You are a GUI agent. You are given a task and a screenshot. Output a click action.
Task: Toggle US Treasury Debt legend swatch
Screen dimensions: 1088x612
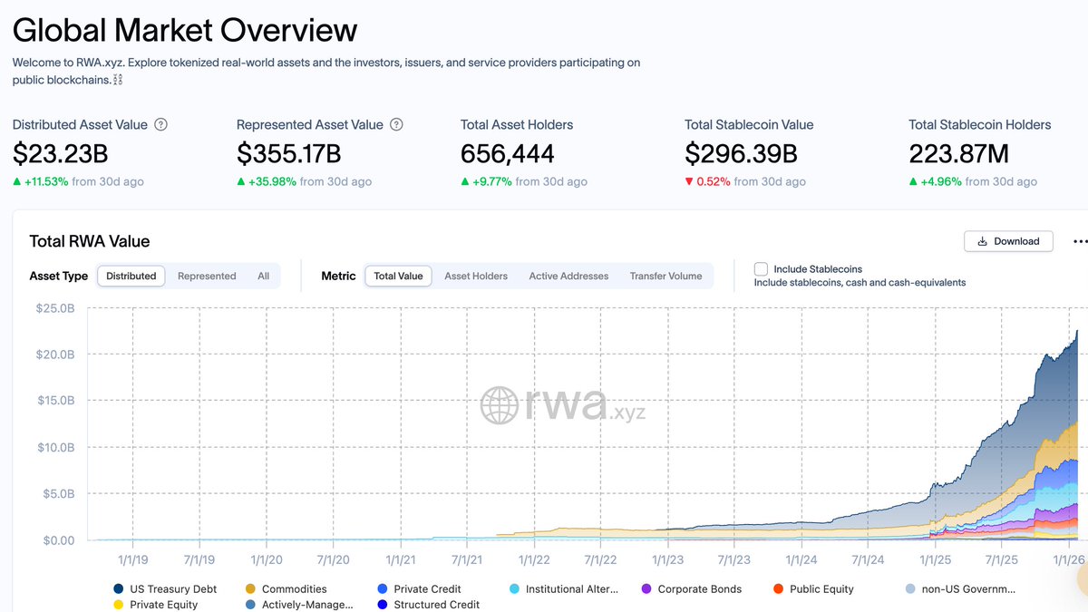pyautogui.click(x=119, y=589)
